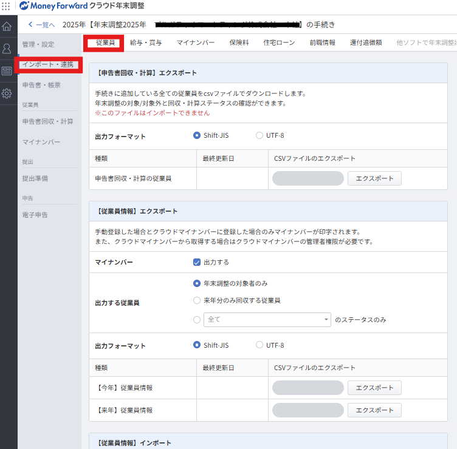Uncheck the マイナンバー 出力する checkbox
This screenshot has height=449, width=457.
[x=197, y=262]
